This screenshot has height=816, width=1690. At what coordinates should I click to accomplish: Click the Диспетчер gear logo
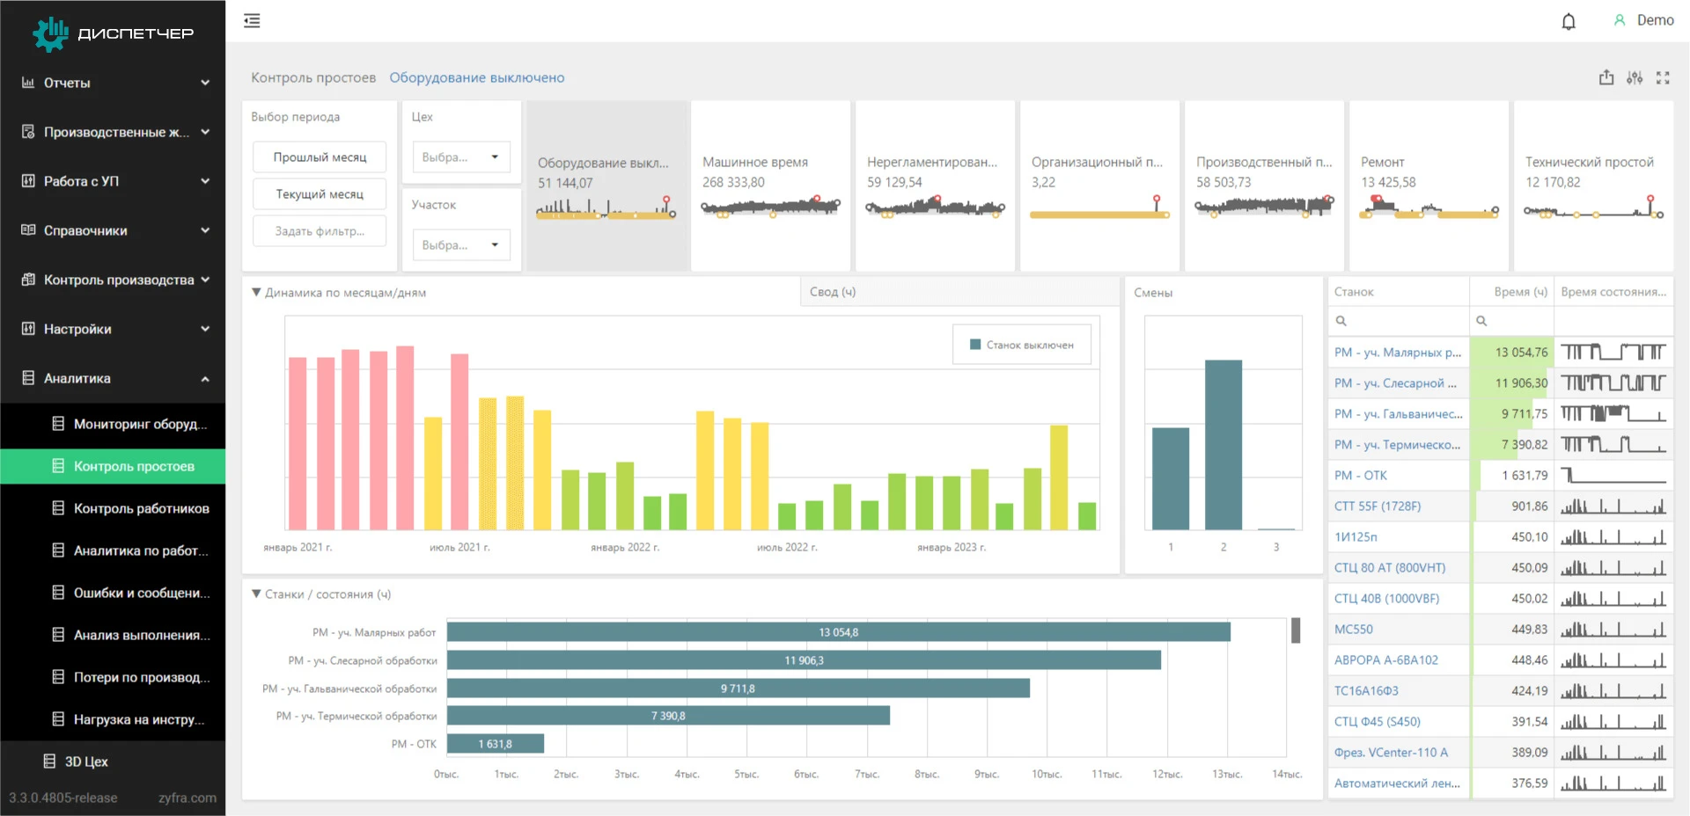50,33
